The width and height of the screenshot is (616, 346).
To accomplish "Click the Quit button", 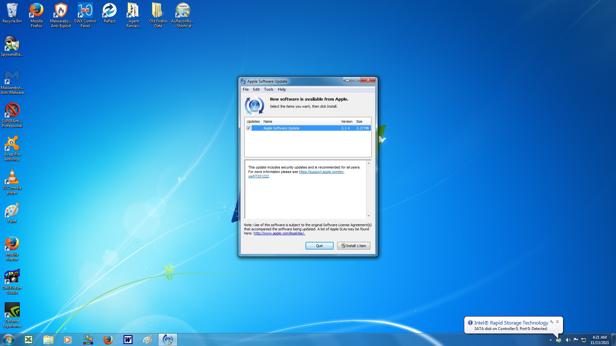I will point(319,246).
